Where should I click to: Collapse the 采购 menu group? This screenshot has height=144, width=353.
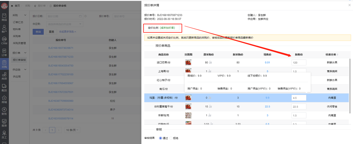click(25, 15)
